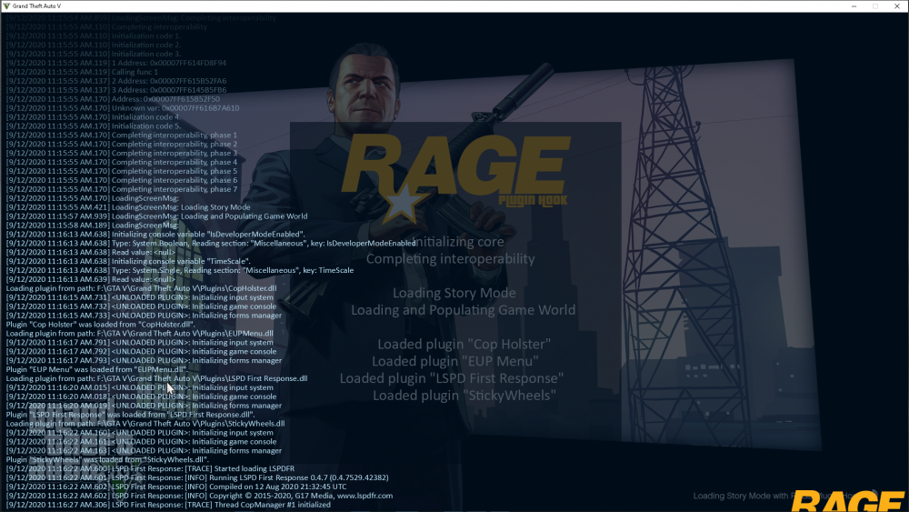
Task: Maximize the Grand Theft Auto V window
Action: (x=875, y=5)
